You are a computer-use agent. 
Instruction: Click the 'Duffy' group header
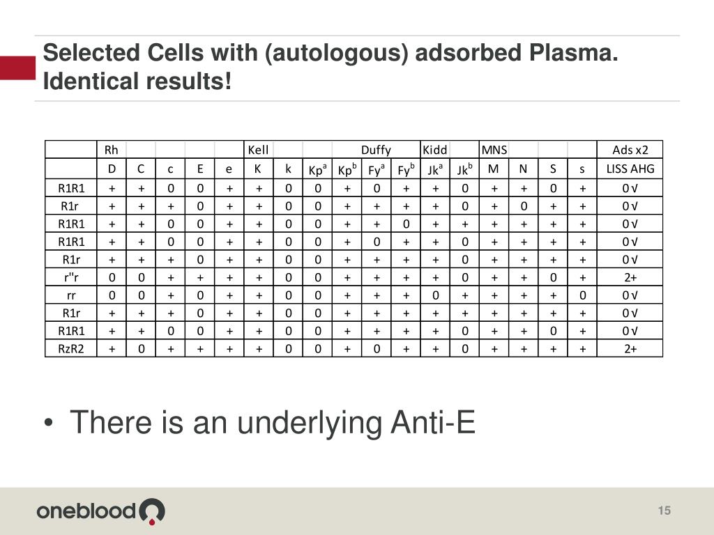pos(376,150)
